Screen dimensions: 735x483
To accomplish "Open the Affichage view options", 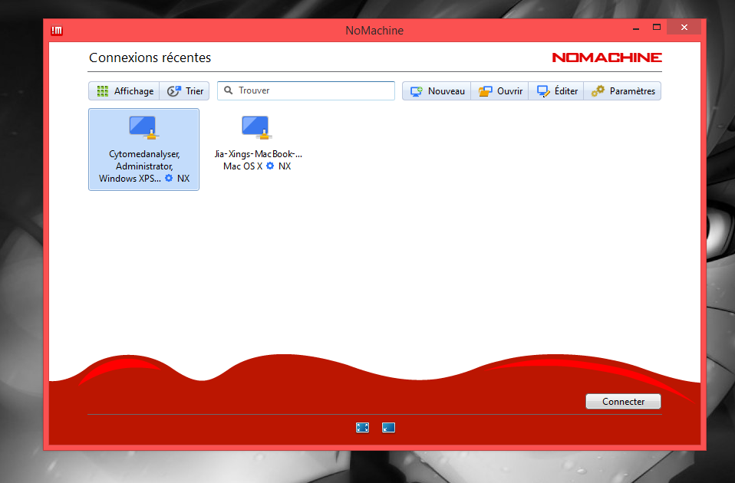I will pos(124,91).
